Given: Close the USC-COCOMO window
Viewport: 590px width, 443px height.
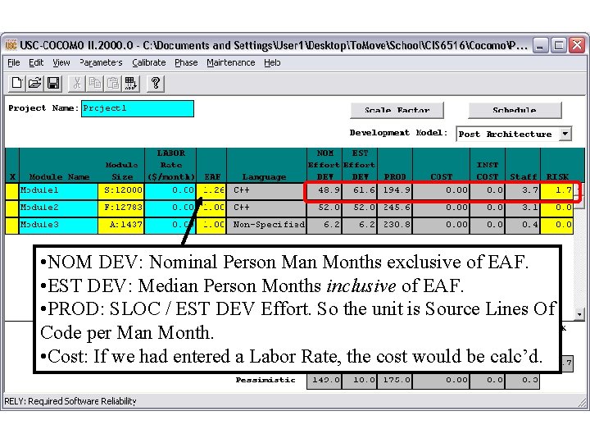Looking at the screenshot, I should pyautogui.click(x=576, y=45).
